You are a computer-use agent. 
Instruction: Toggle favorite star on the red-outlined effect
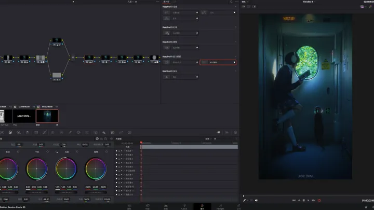(234, 62)
